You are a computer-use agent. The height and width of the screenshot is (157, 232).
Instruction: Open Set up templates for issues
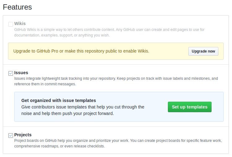[190, 107]
